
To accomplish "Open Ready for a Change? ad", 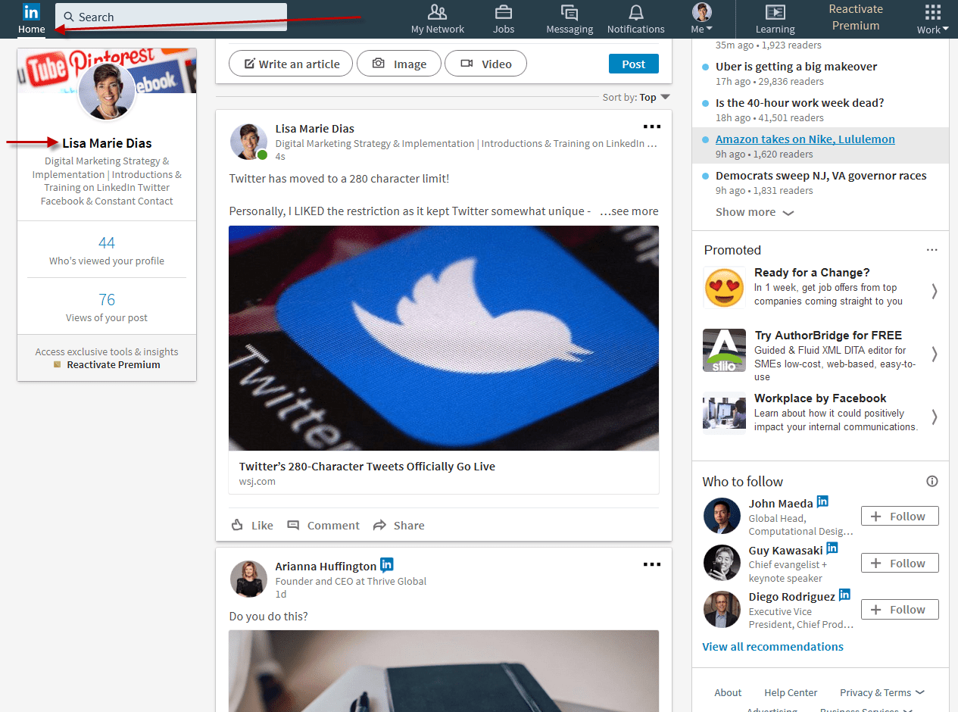I will 812,273.
